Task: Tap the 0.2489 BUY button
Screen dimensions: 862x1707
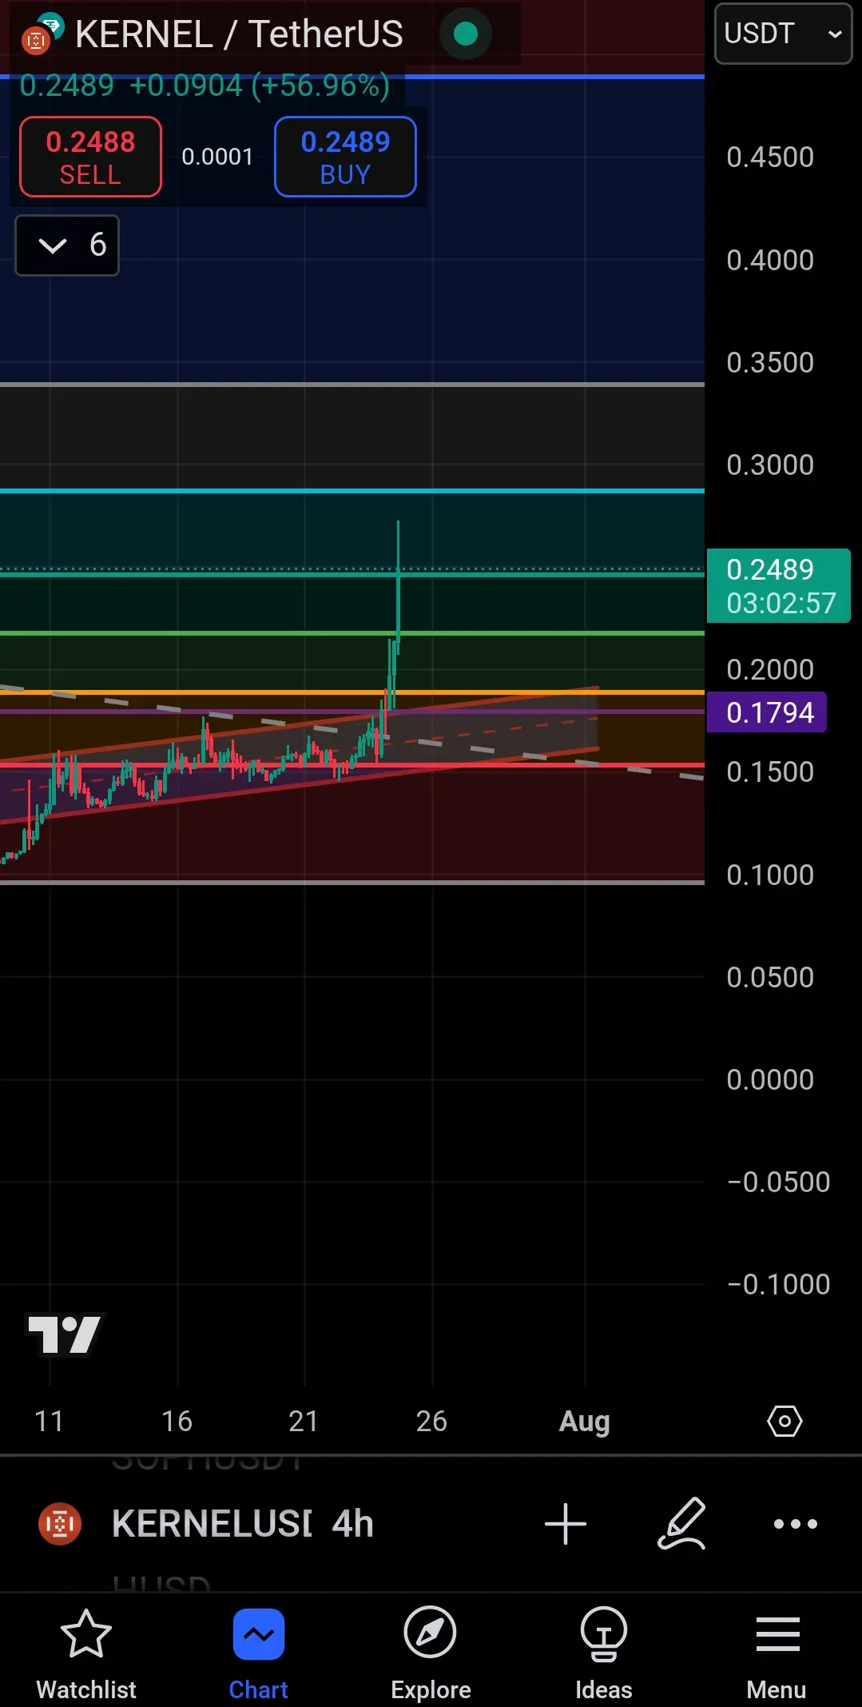Action: tap(345, 157)
